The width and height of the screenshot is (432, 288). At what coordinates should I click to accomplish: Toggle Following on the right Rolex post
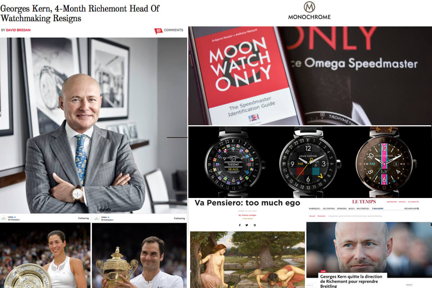click(179, 218)
